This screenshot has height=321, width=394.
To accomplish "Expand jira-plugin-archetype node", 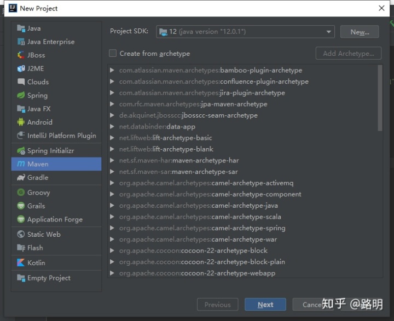I will click(112, 92).
